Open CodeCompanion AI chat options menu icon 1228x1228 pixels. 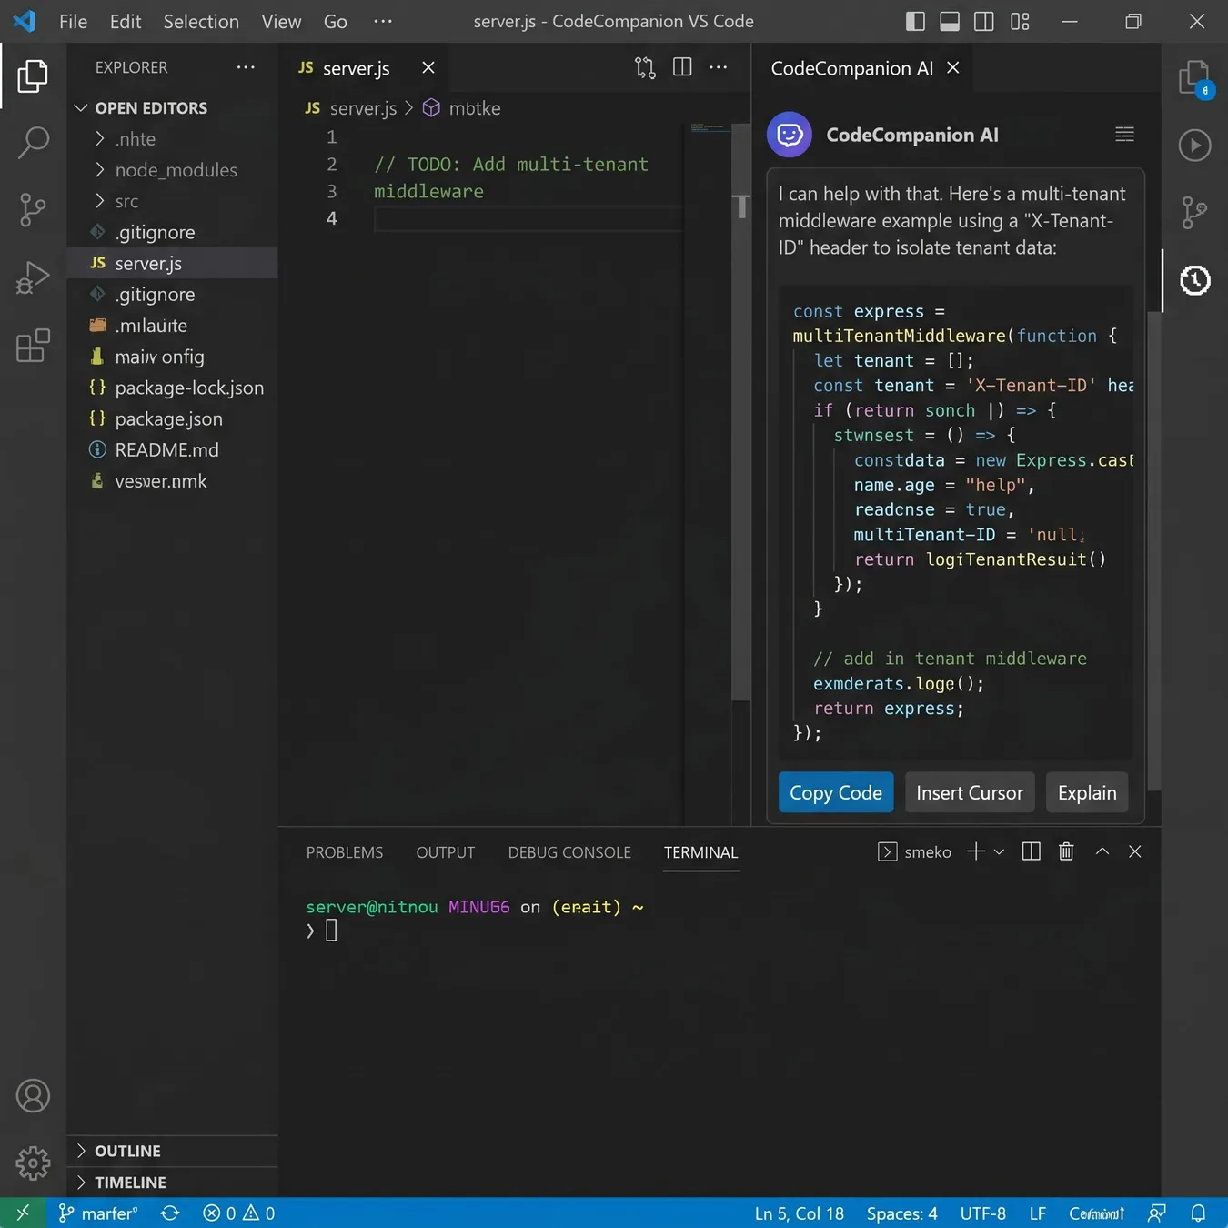(1124, 135)
